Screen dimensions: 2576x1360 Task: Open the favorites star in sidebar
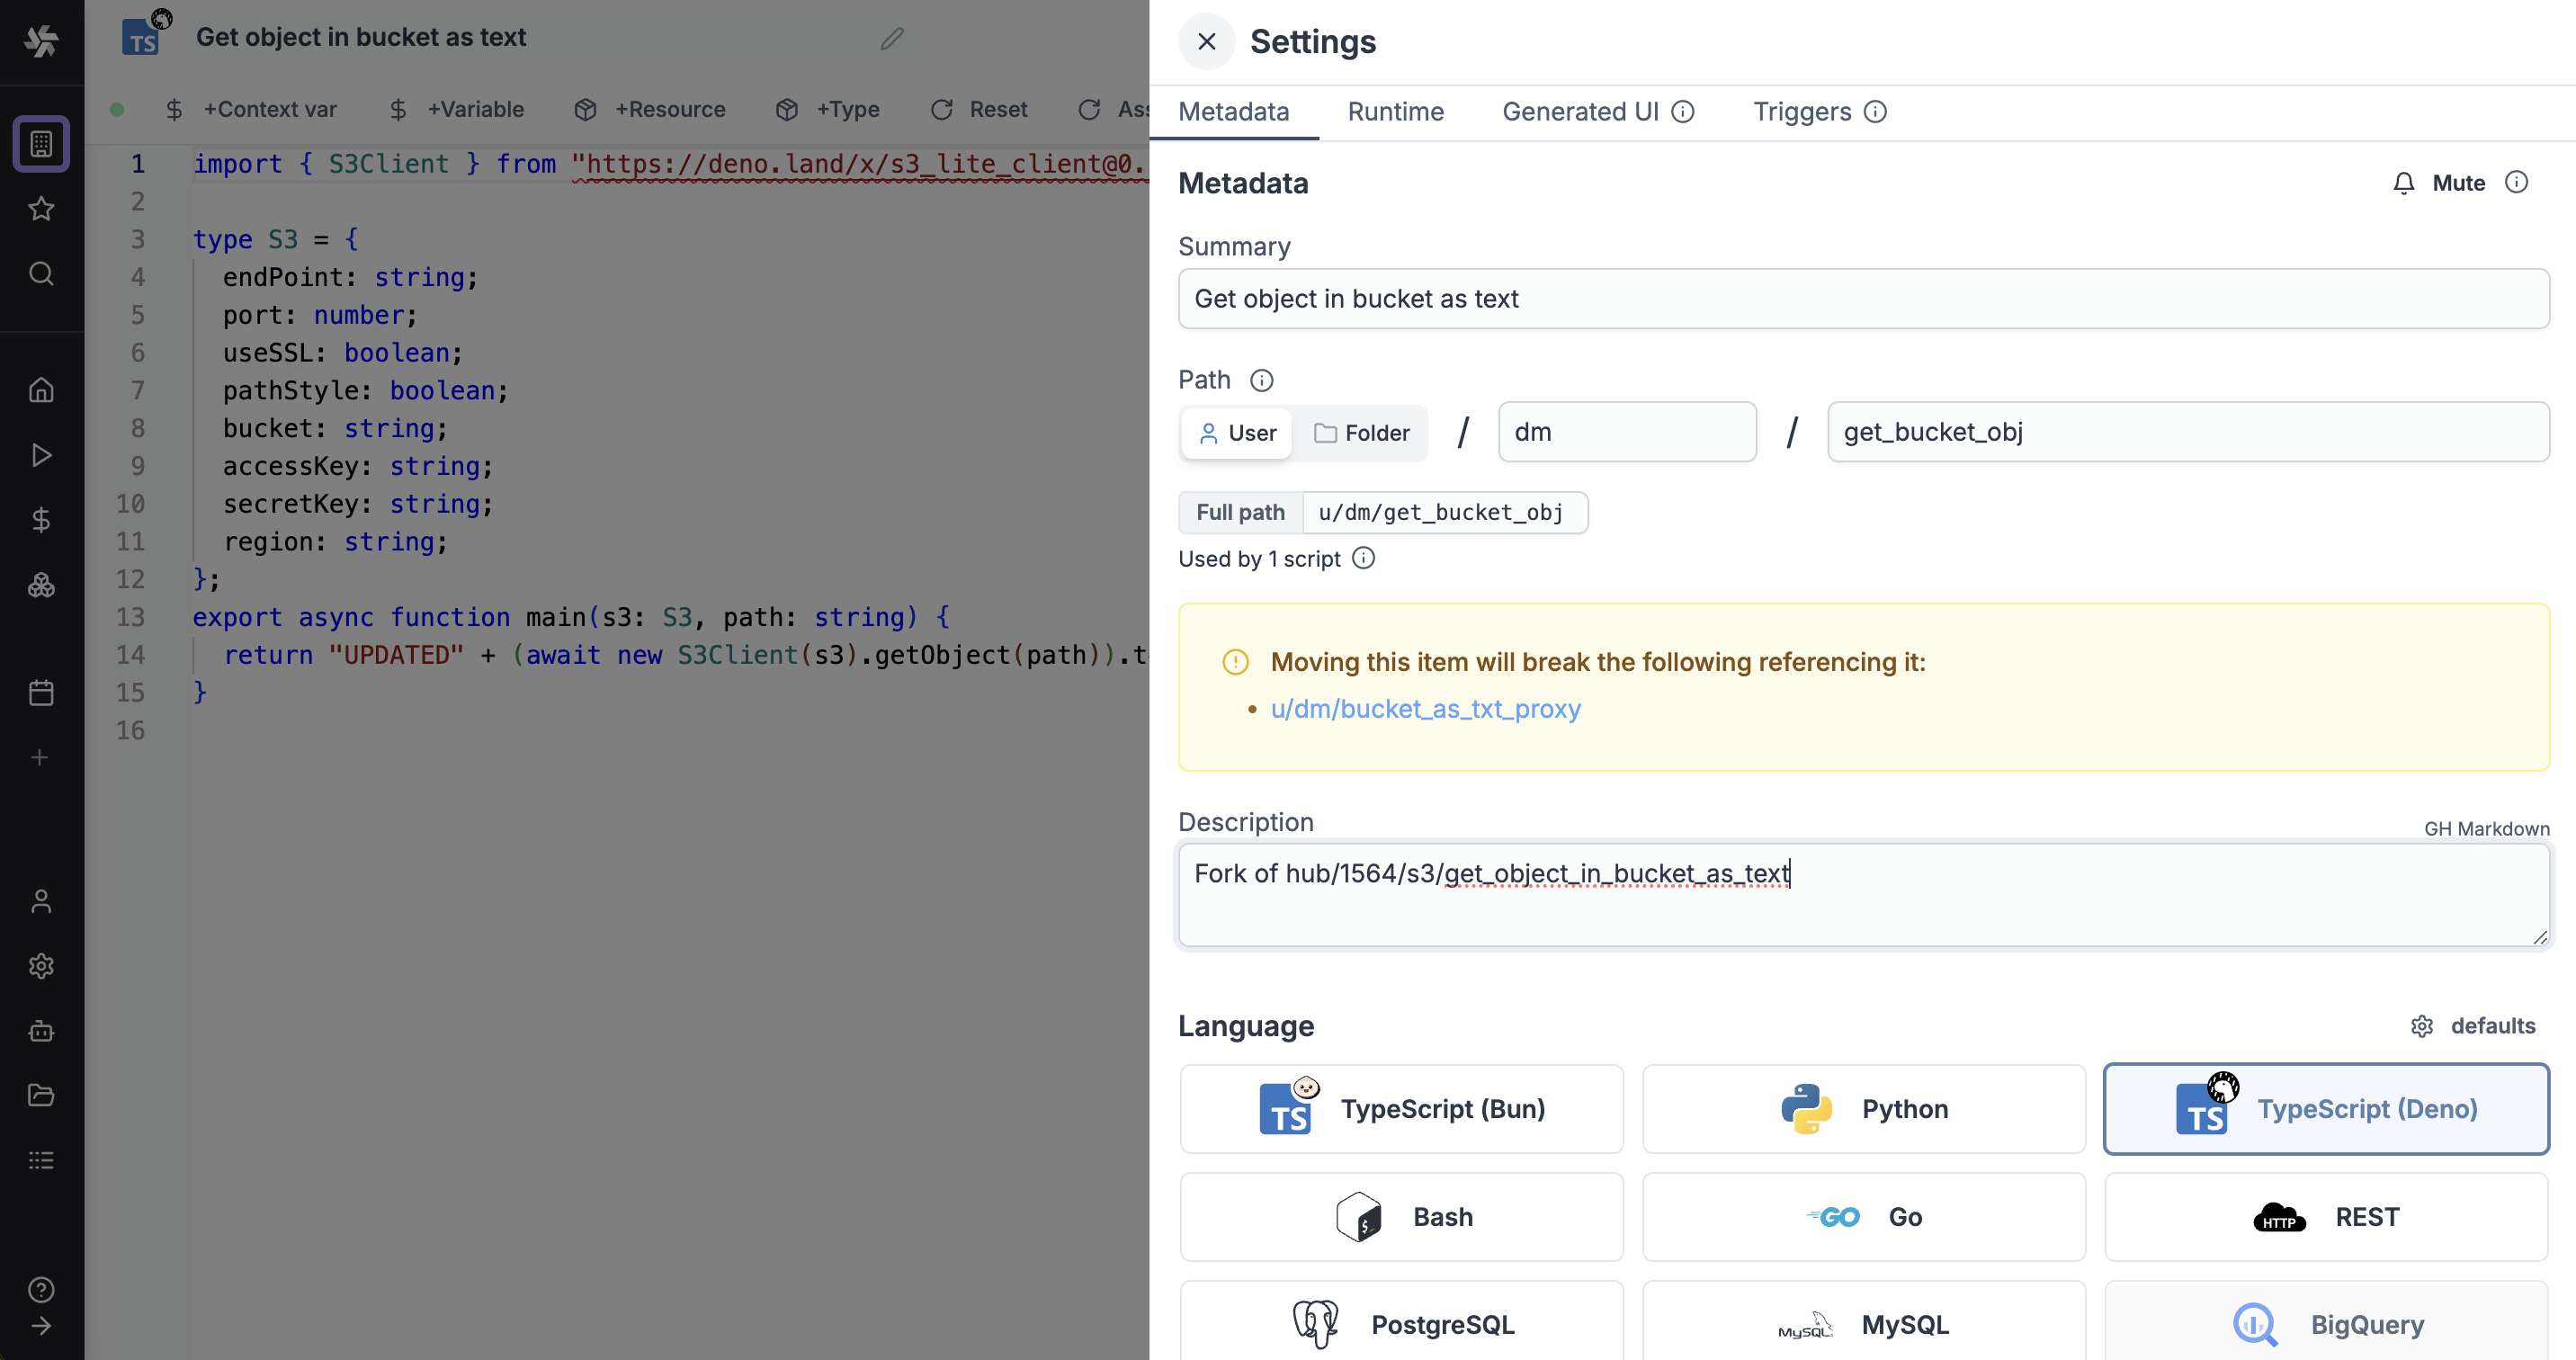click(41, 209)
